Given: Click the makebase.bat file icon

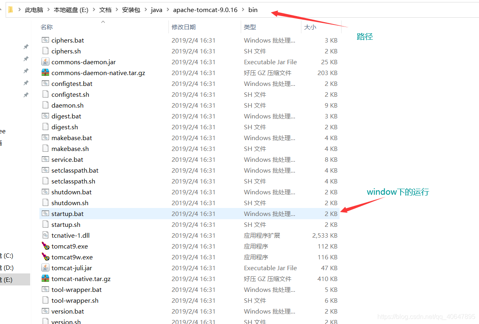Looking at the screenshot, I should [45, 138].
